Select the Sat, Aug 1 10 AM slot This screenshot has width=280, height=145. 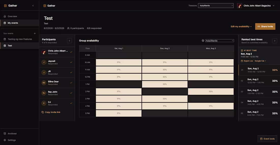point(119,62)
